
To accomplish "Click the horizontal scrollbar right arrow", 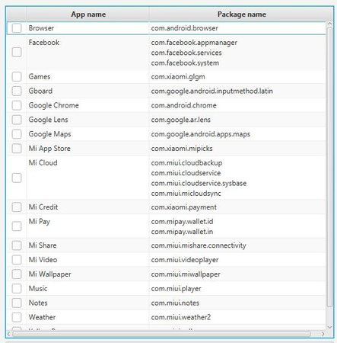I will coord(323,334).
